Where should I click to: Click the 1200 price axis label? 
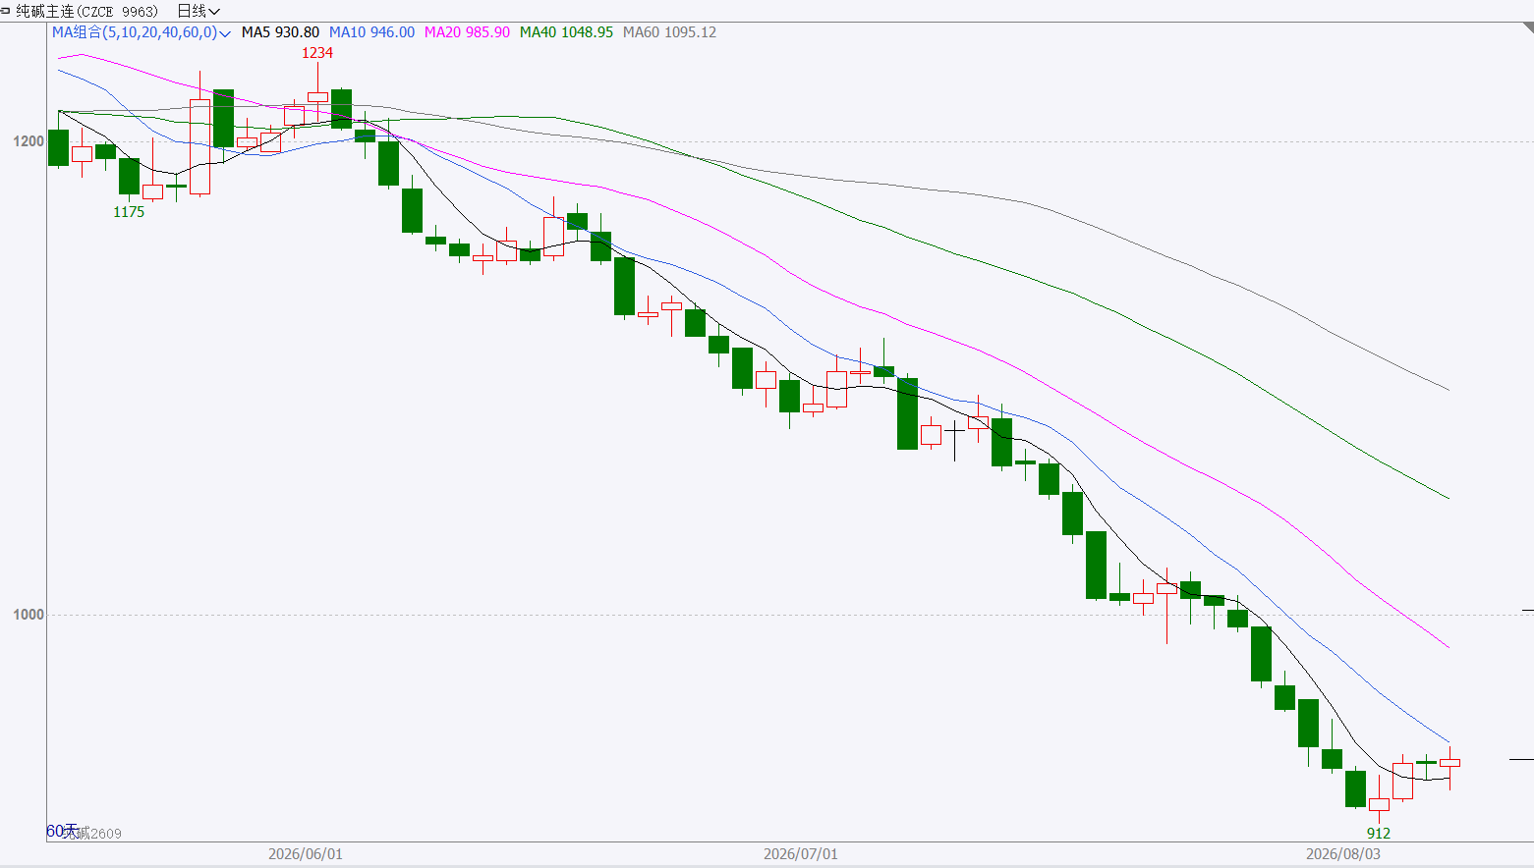point(28,141)
